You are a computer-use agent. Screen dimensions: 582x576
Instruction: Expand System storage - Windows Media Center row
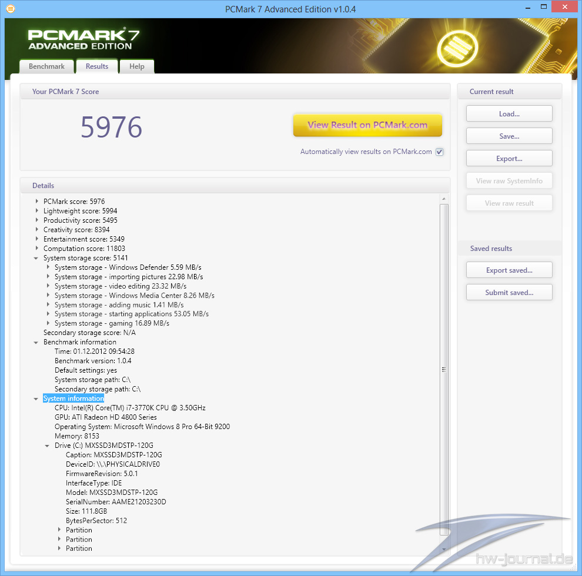click(48, 295)
